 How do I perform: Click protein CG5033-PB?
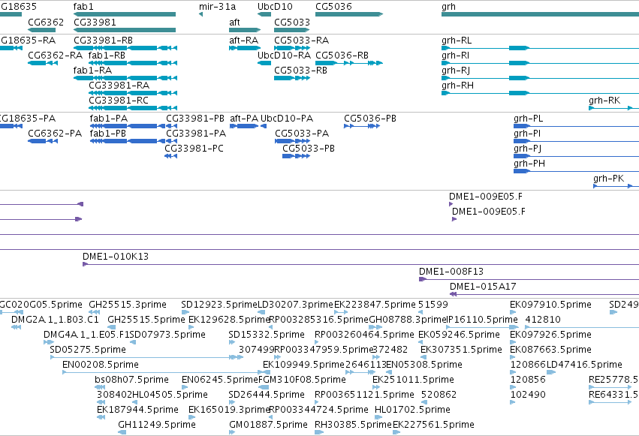click(x=297, y=156)
